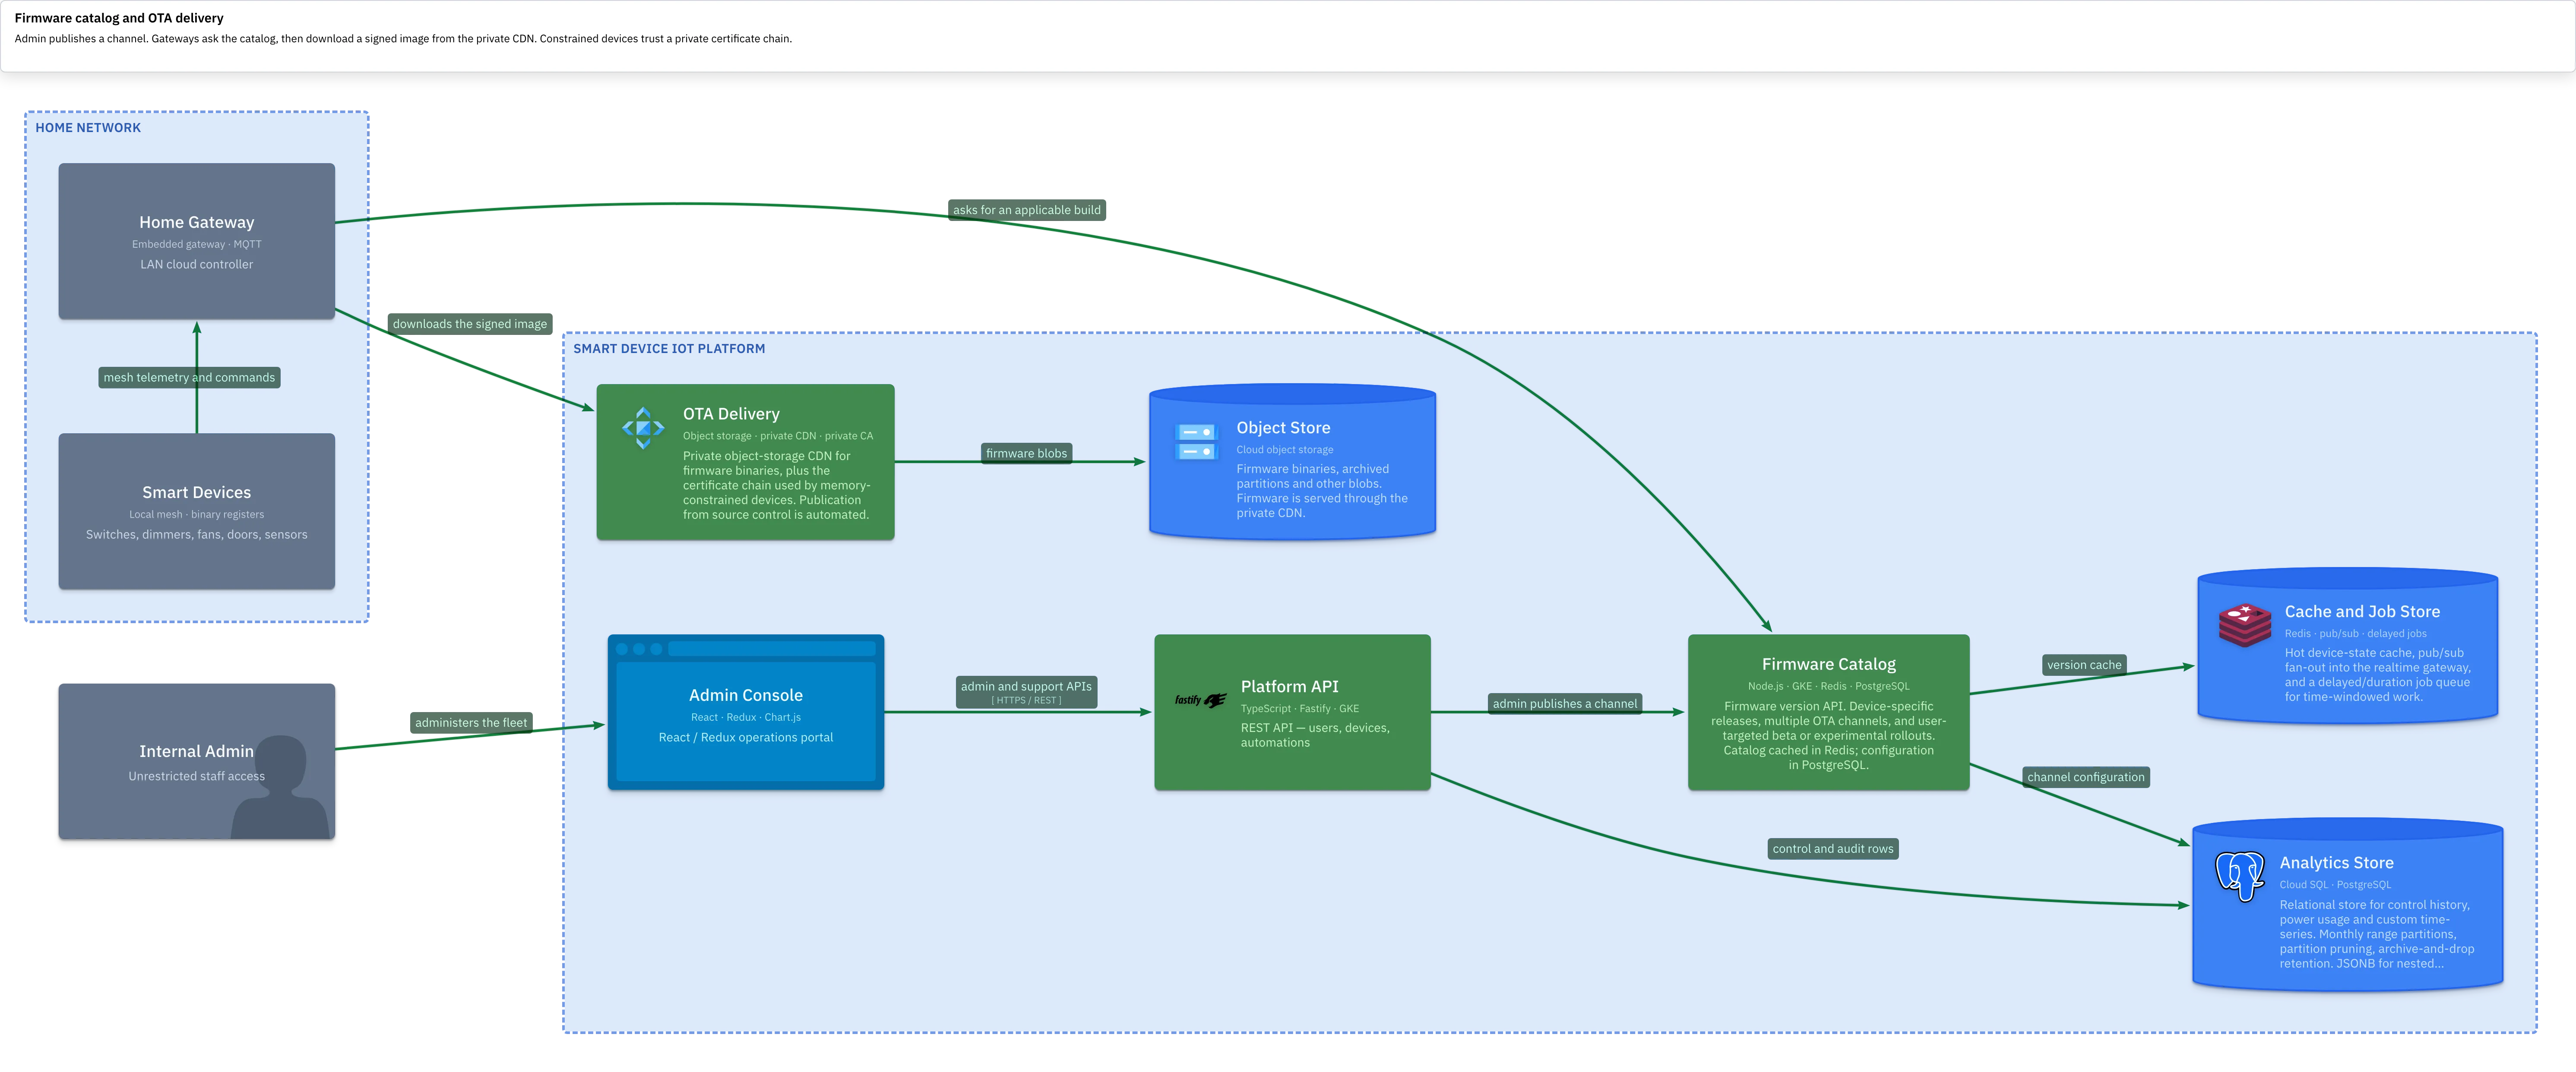Click 'Cloud object storage' subtitle
This screenshot has width=2576, height=1072.
1284,450
